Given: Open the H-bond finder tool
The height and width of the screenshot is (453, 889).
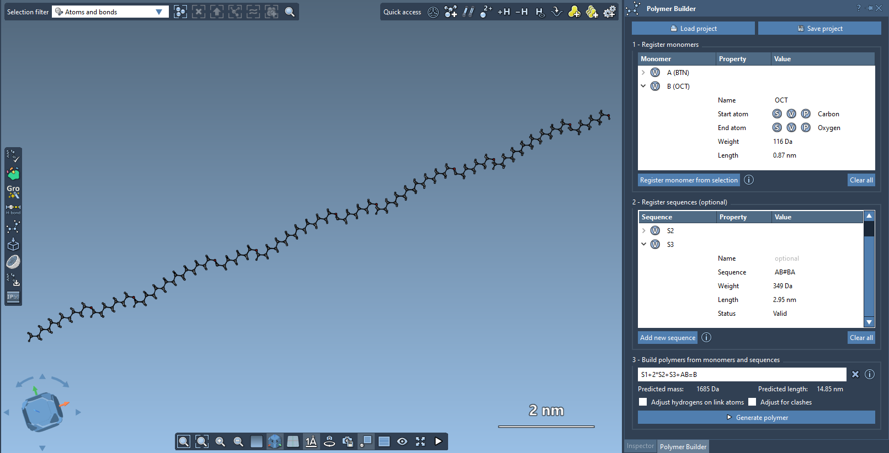Looking at the screenshot, I should pyautogui.click(x=13, y=209).
